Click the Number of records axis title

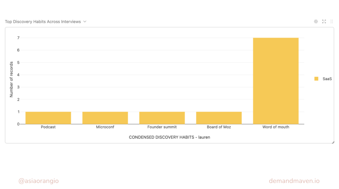(x=11, y=79)
